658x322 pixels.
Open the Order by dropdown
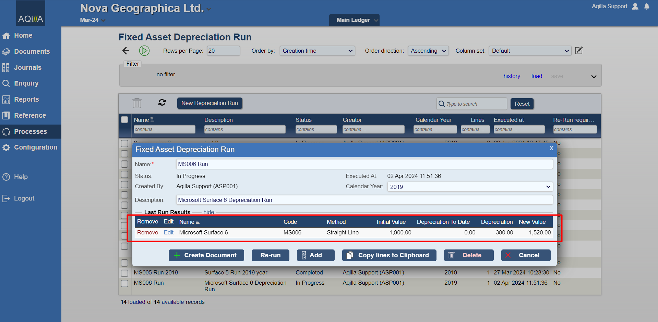[317, 51]
